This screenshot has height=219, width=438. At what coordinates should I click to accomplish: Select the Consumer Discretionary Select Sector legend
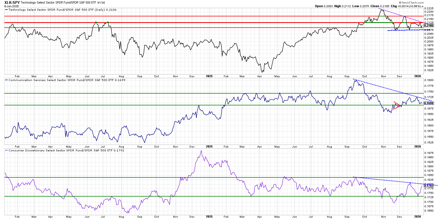(x=65, y=150)
